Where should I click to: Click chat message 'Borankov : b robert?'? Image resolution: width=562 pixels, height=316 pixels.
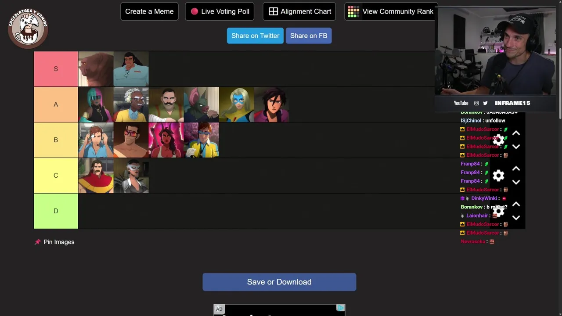(x=484, y=207)
